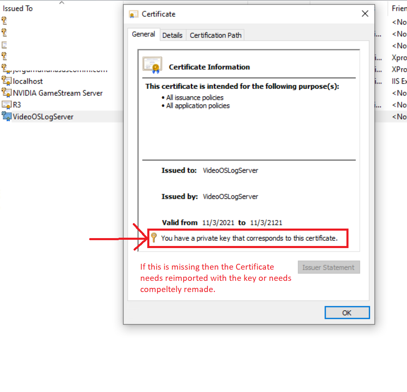Click the certificate icon in the dialog title bar
The image size is (407, 392).
[x=134, y=14]
